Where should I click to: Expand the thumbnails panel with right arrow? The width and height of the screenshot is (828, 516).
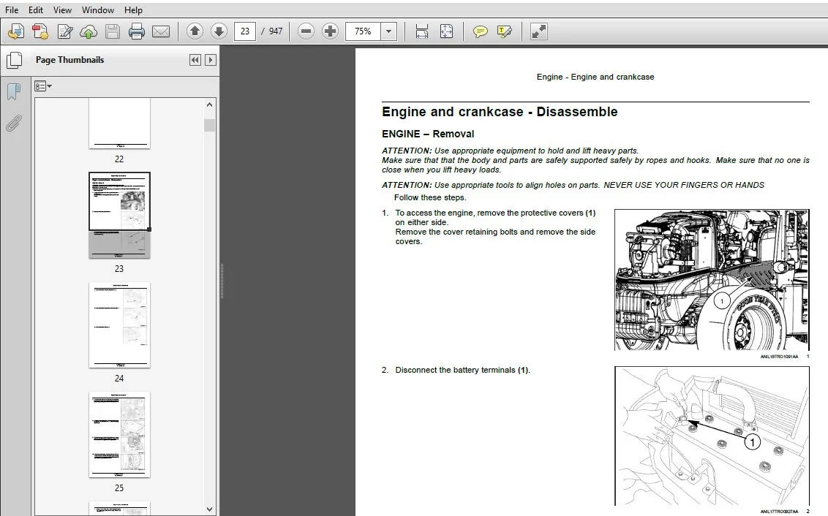[210, 60]
